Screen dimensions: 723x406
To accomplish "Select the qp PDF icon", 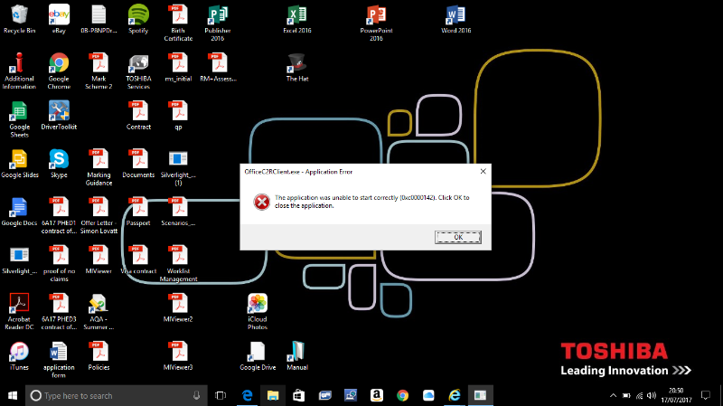I will (x=178, y=116).
